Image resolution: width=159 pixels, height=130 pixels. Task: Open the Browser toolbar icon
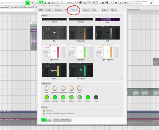(98, 2)
